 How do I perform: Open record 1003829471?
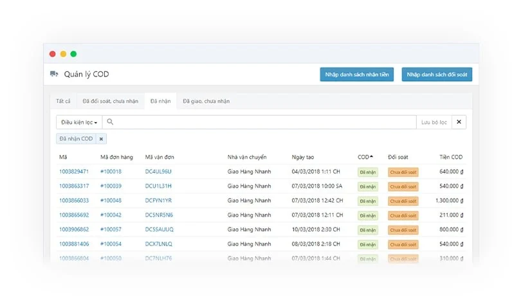74,172
